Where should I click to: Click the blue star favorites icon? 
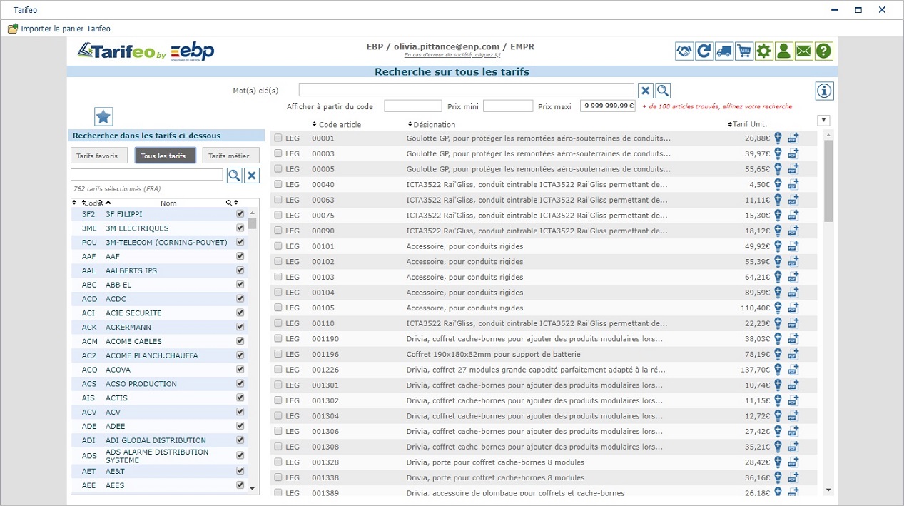pos(103,116)
